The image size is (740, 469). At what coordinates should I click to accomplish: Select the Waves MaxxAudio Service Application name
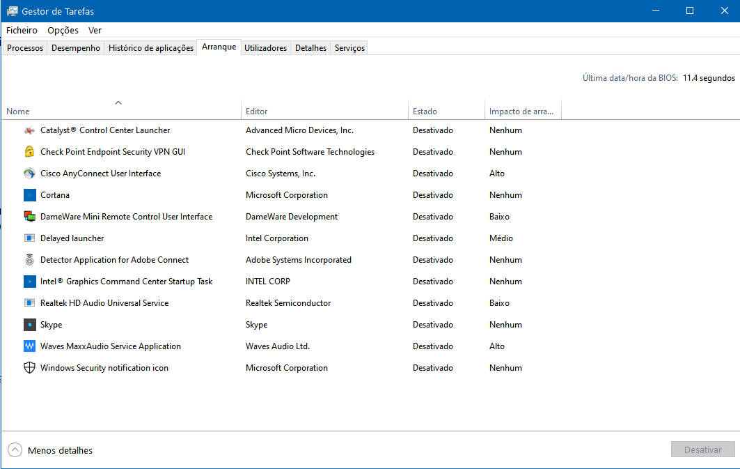point(111,346)
